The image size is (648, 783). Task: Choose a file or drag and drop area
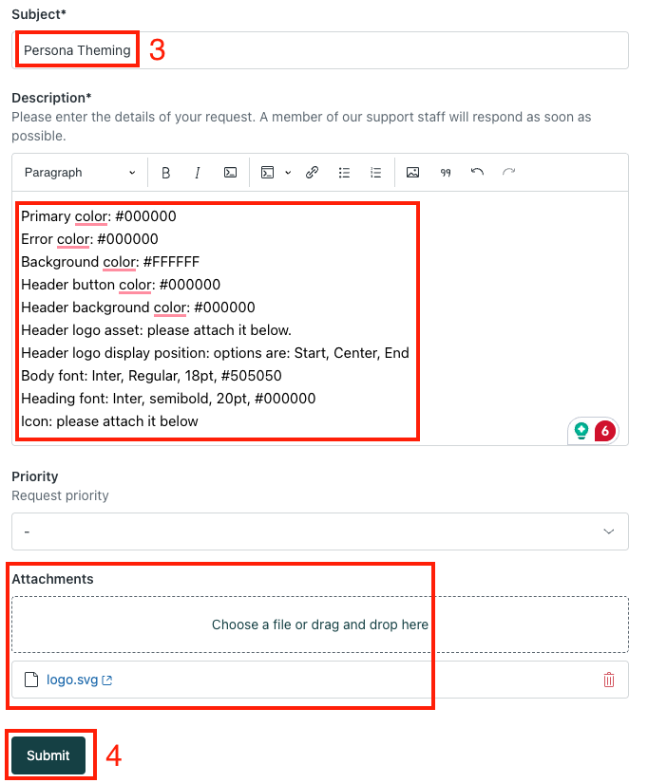coord(320,625)
